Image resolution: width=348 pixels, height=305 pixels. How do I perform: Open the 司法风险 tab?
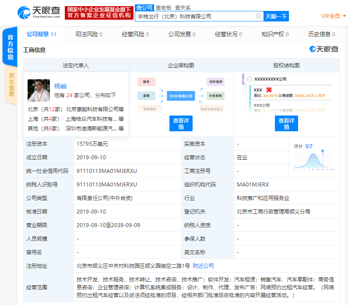pos(89,34)
